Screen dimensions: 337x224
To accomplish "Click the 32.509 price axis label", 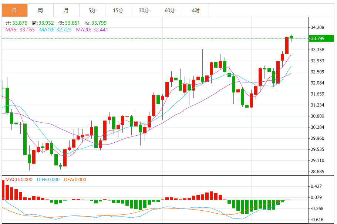I will coord(317,72).
